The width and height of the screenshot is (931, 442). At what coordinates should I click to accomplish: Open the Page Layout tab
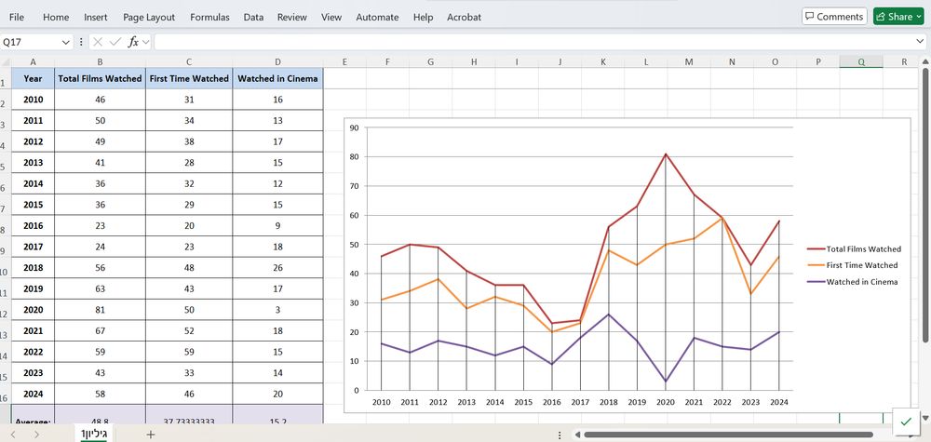click(149, 17)
